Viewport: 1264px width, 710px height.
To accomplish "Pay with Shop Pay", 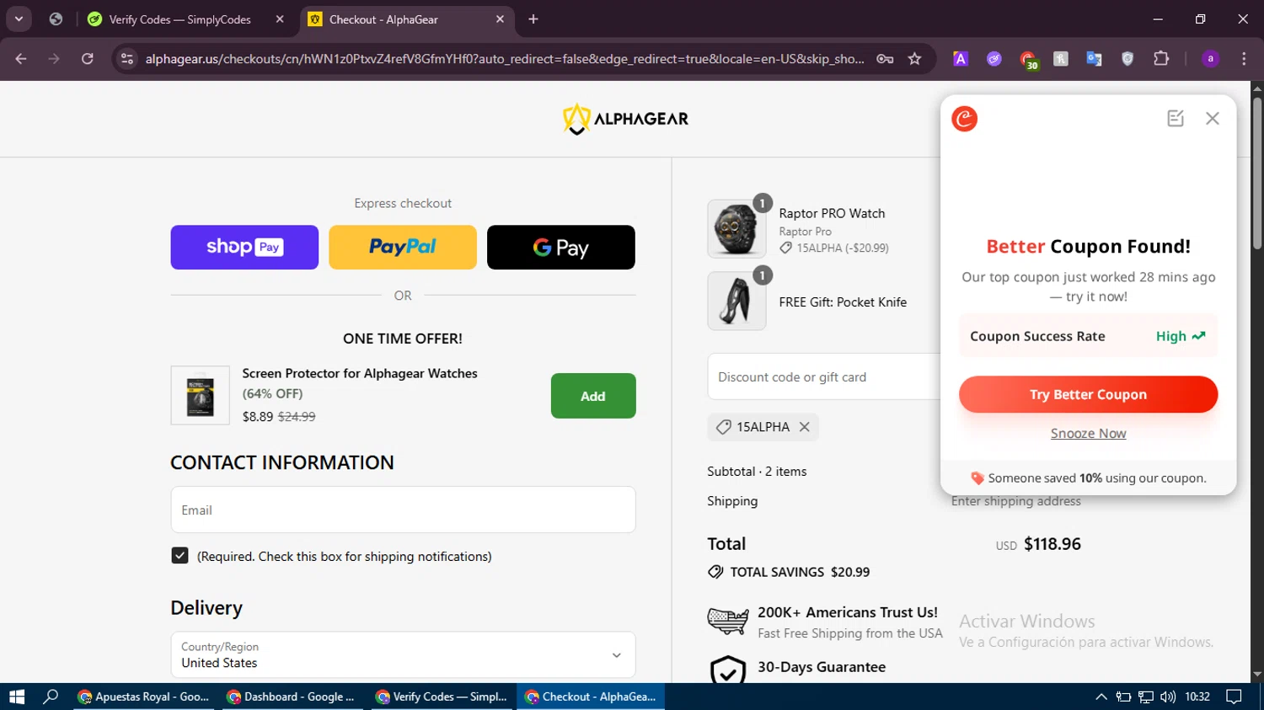I will pos(244,247).
